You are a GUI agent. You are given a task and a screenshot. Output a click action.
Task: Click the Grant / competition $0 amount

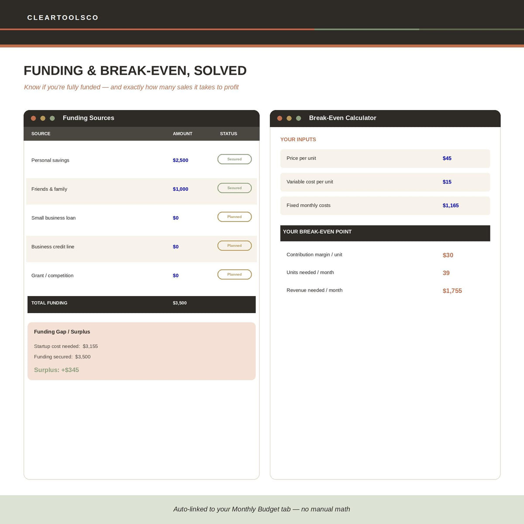[x=176, y=276]
